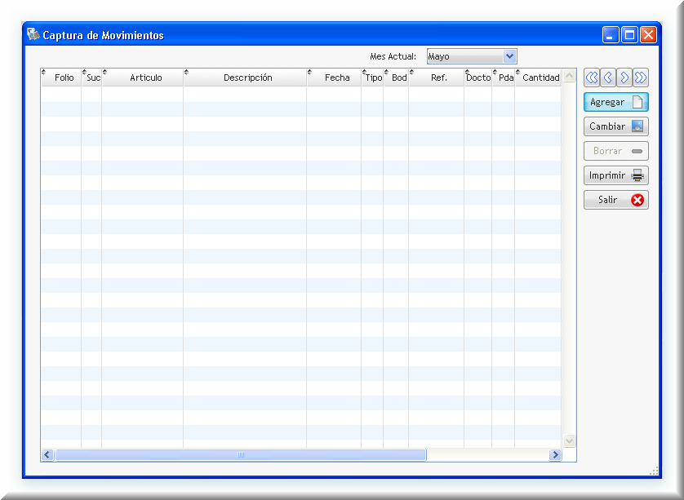
Task: Sort by Bod column header
Action: [x=396, y=77]
